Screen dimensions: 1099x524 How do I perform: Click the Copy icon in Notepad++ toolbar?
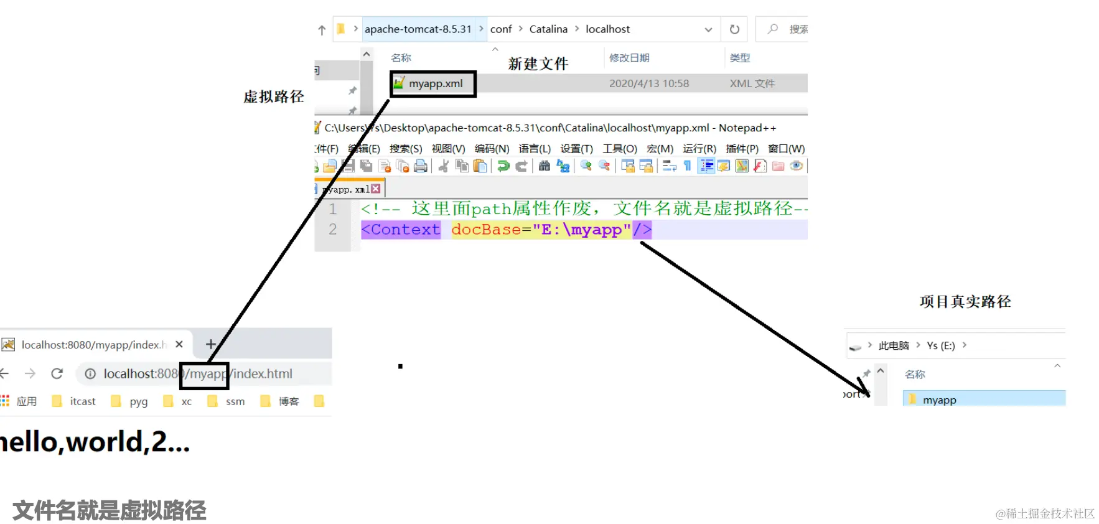[x=462, y=166]
